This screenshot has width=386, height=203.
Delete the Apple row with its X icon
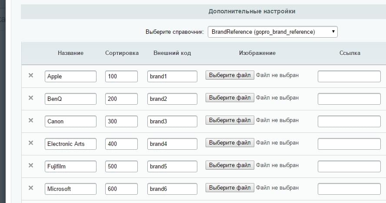click(x=31, y=75)
